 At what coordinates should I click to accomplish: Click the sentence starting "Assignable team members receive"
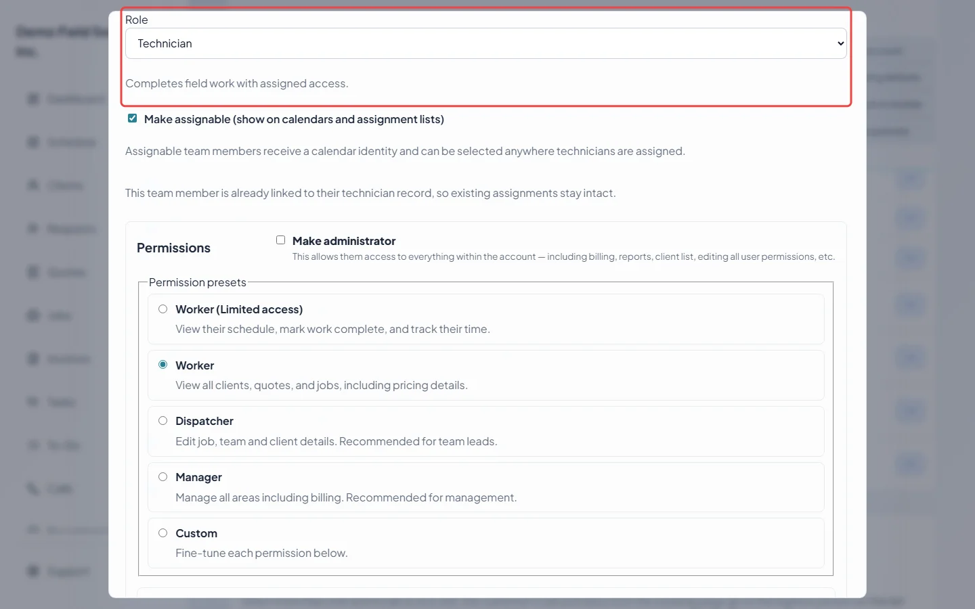[405, 151]
